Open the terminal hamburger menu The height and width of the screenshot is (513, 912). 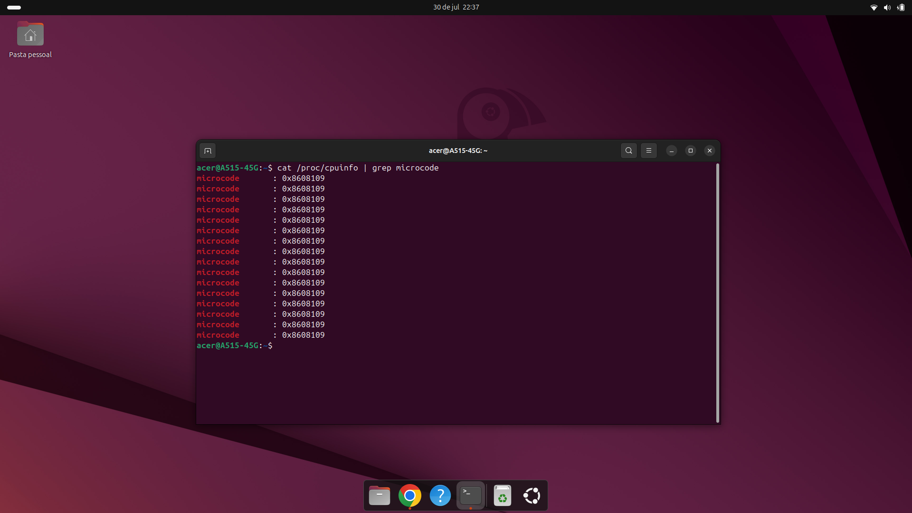(648, 151)
